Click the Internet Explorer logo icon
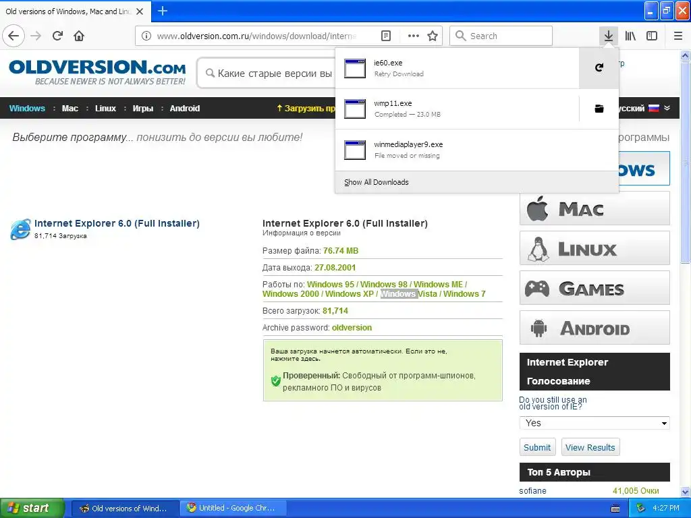Screen dimensions: 691x518 coord(20,229)
